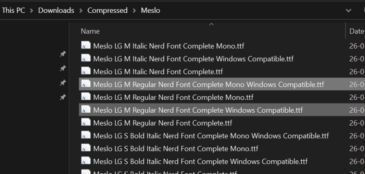Select Meslo LG M Italic Nerd Font Complete.ttf
365x174 pixels.
coord(158,71)
